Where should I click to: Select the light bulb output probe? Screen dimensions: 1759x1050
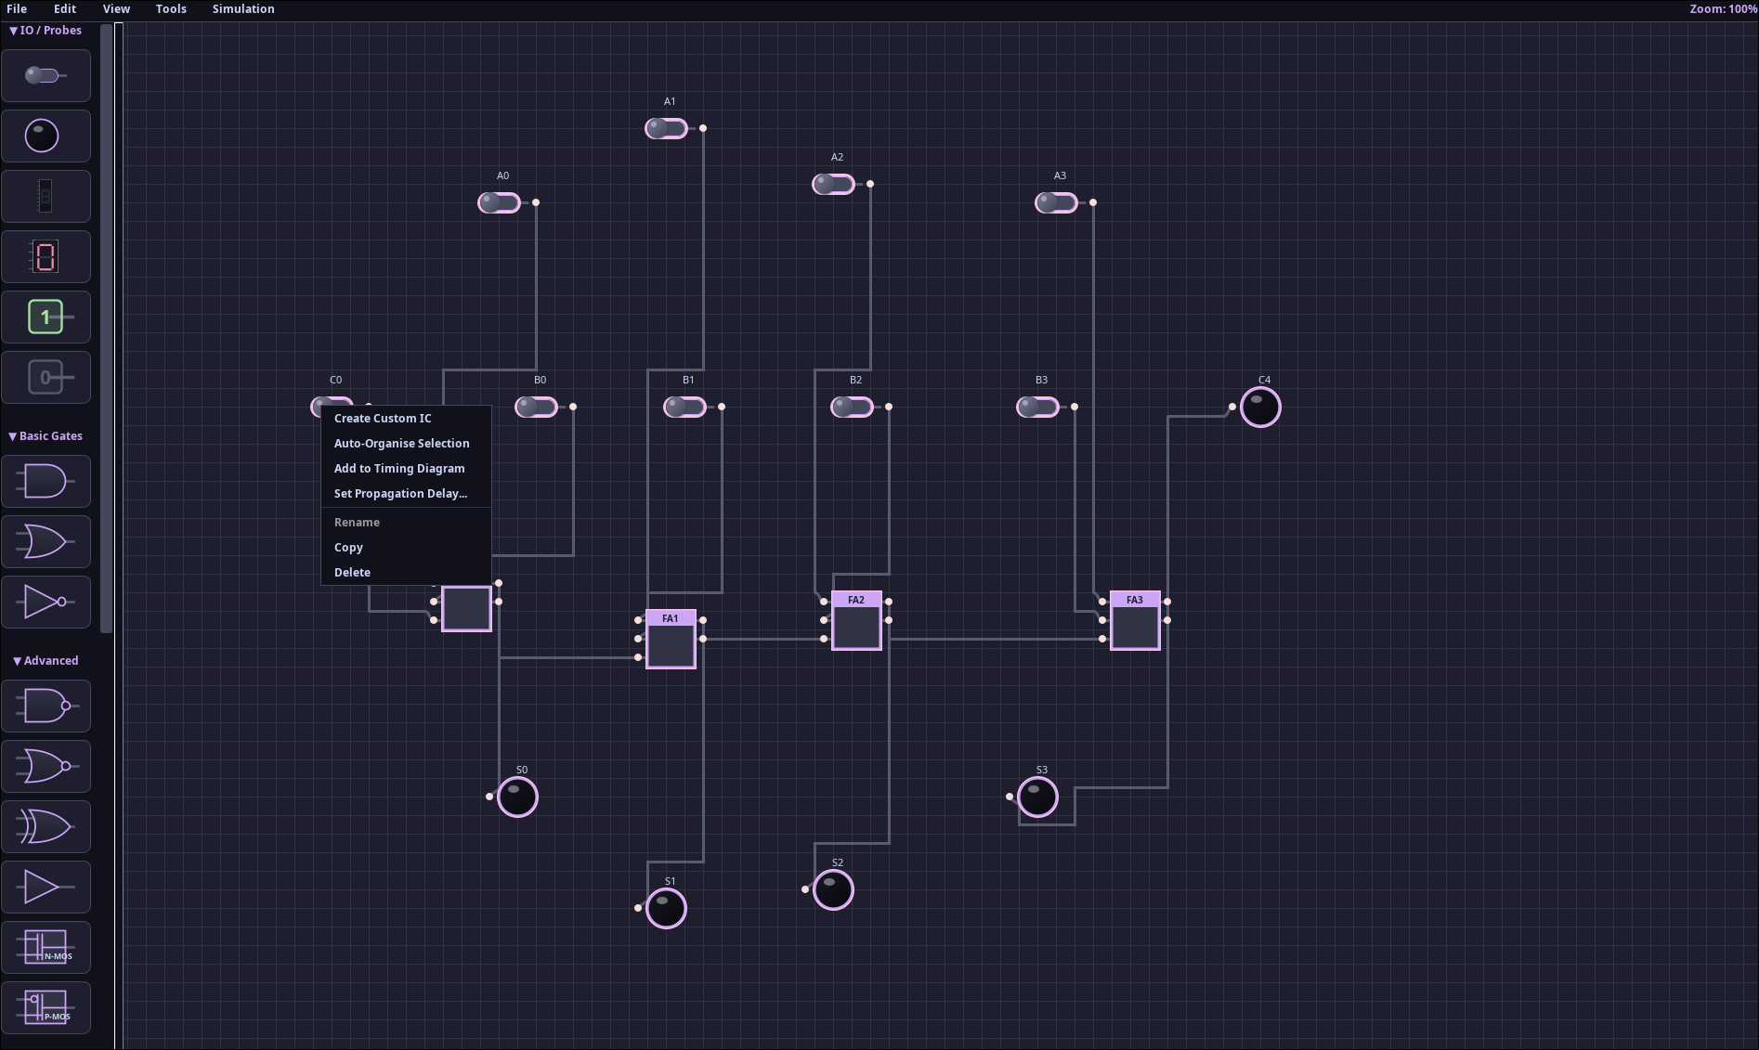46,136
